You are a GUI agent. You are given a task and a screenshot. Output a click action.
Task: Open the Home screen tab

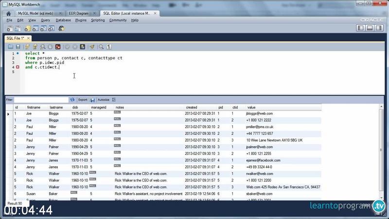point(8,14)
